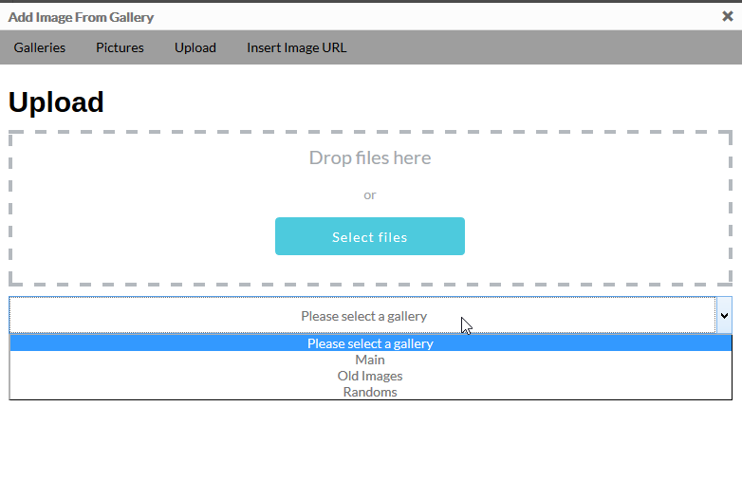Go to Insert Image URL tab

297,47
